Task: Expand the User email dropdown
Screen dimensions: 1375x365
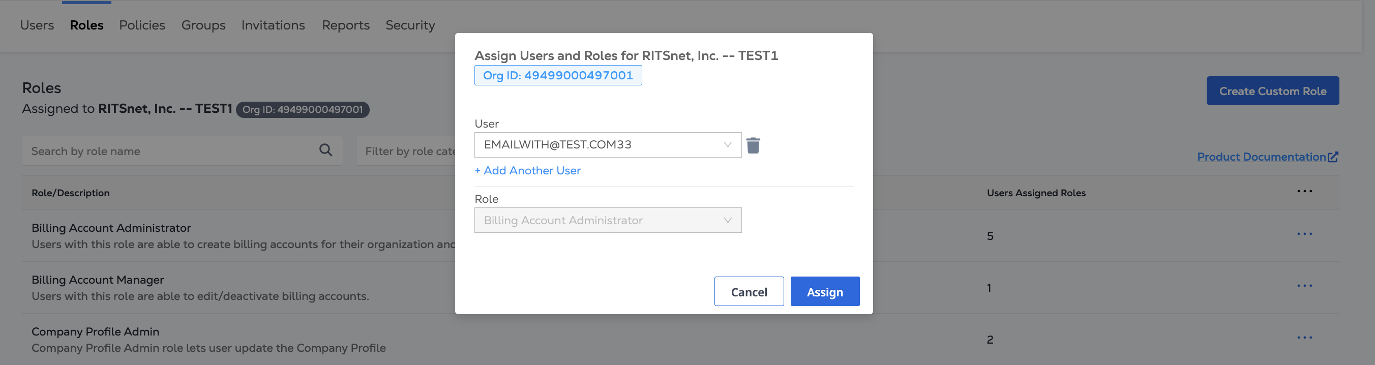Action: coord(608,144)
